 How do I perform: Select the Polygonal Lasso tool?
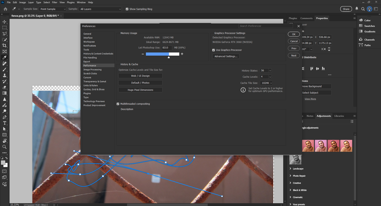4,34
